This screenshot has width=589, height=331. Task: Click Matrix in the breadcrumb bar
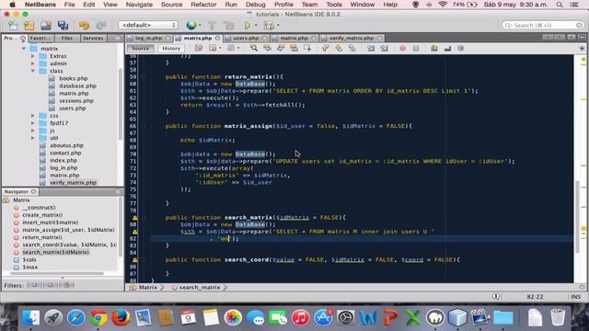click(x=148, y=287)
